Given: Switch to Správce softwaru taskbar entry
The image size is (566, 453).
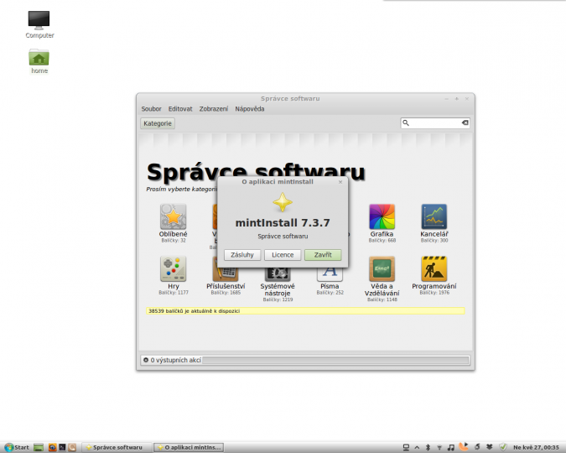Looking at the screenshot, I should [x=117, y=447].
